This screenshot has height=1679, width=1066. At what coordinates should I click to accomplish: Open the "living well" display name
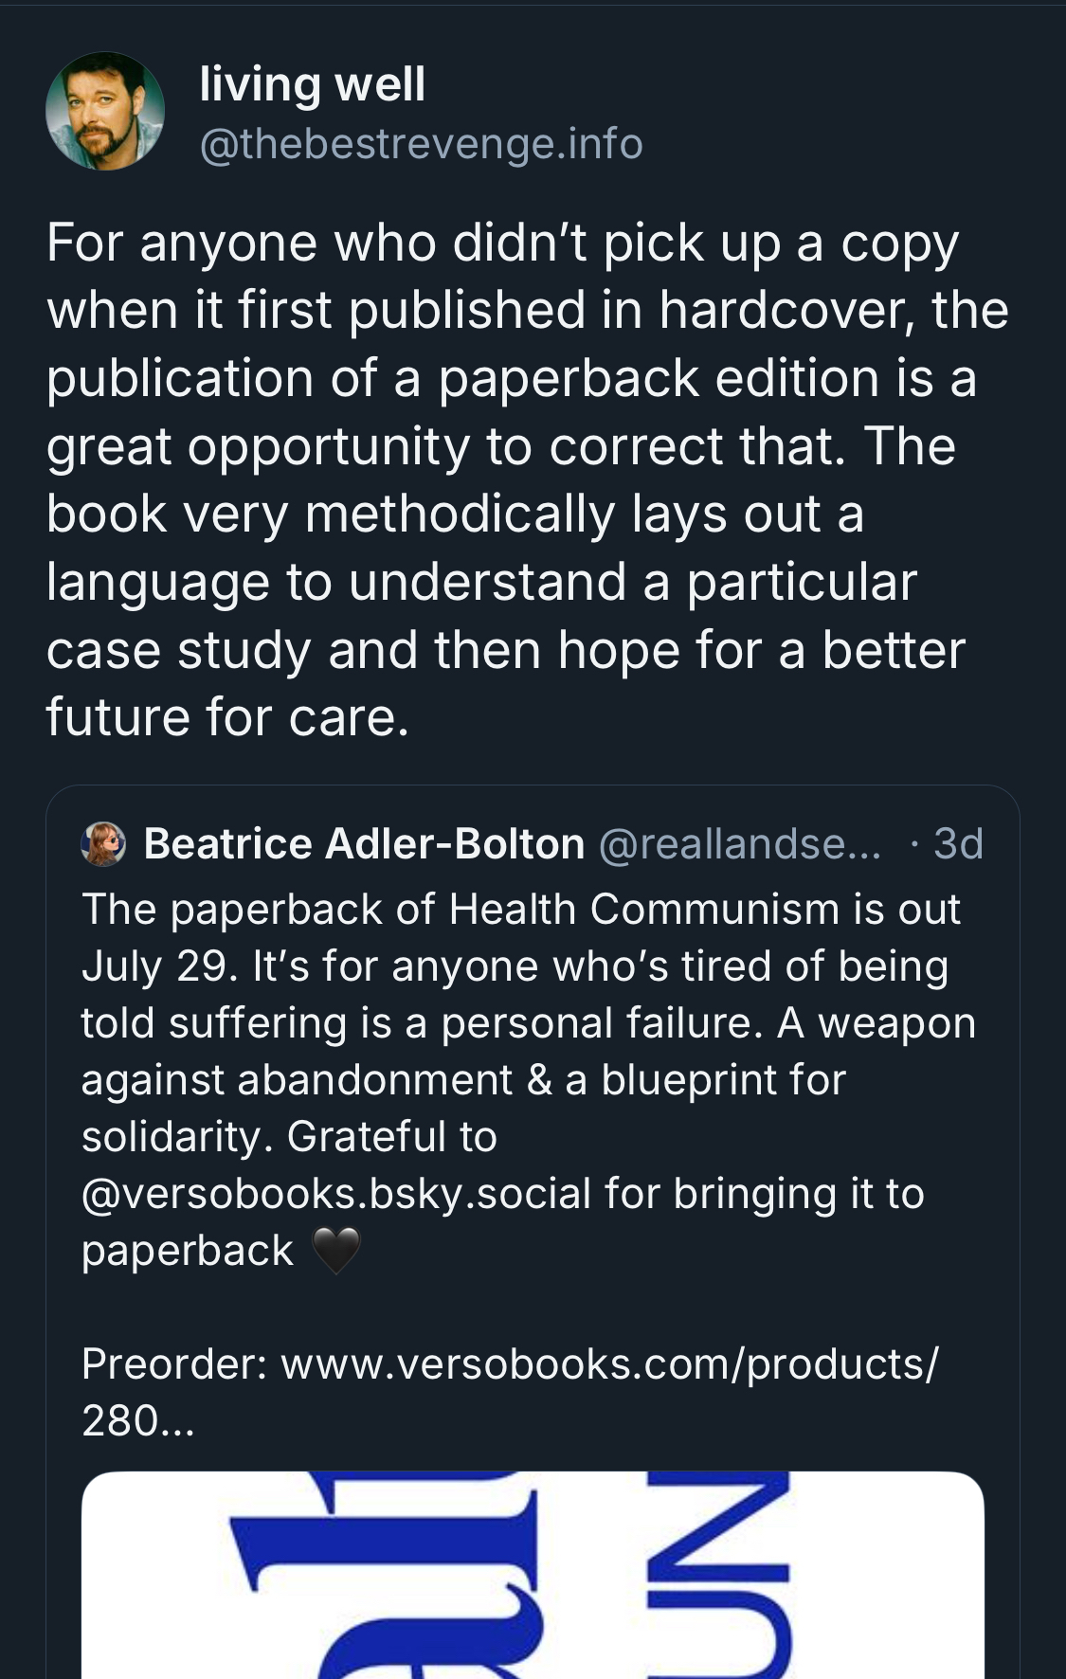pyautogui.click(x=312, y=83)
